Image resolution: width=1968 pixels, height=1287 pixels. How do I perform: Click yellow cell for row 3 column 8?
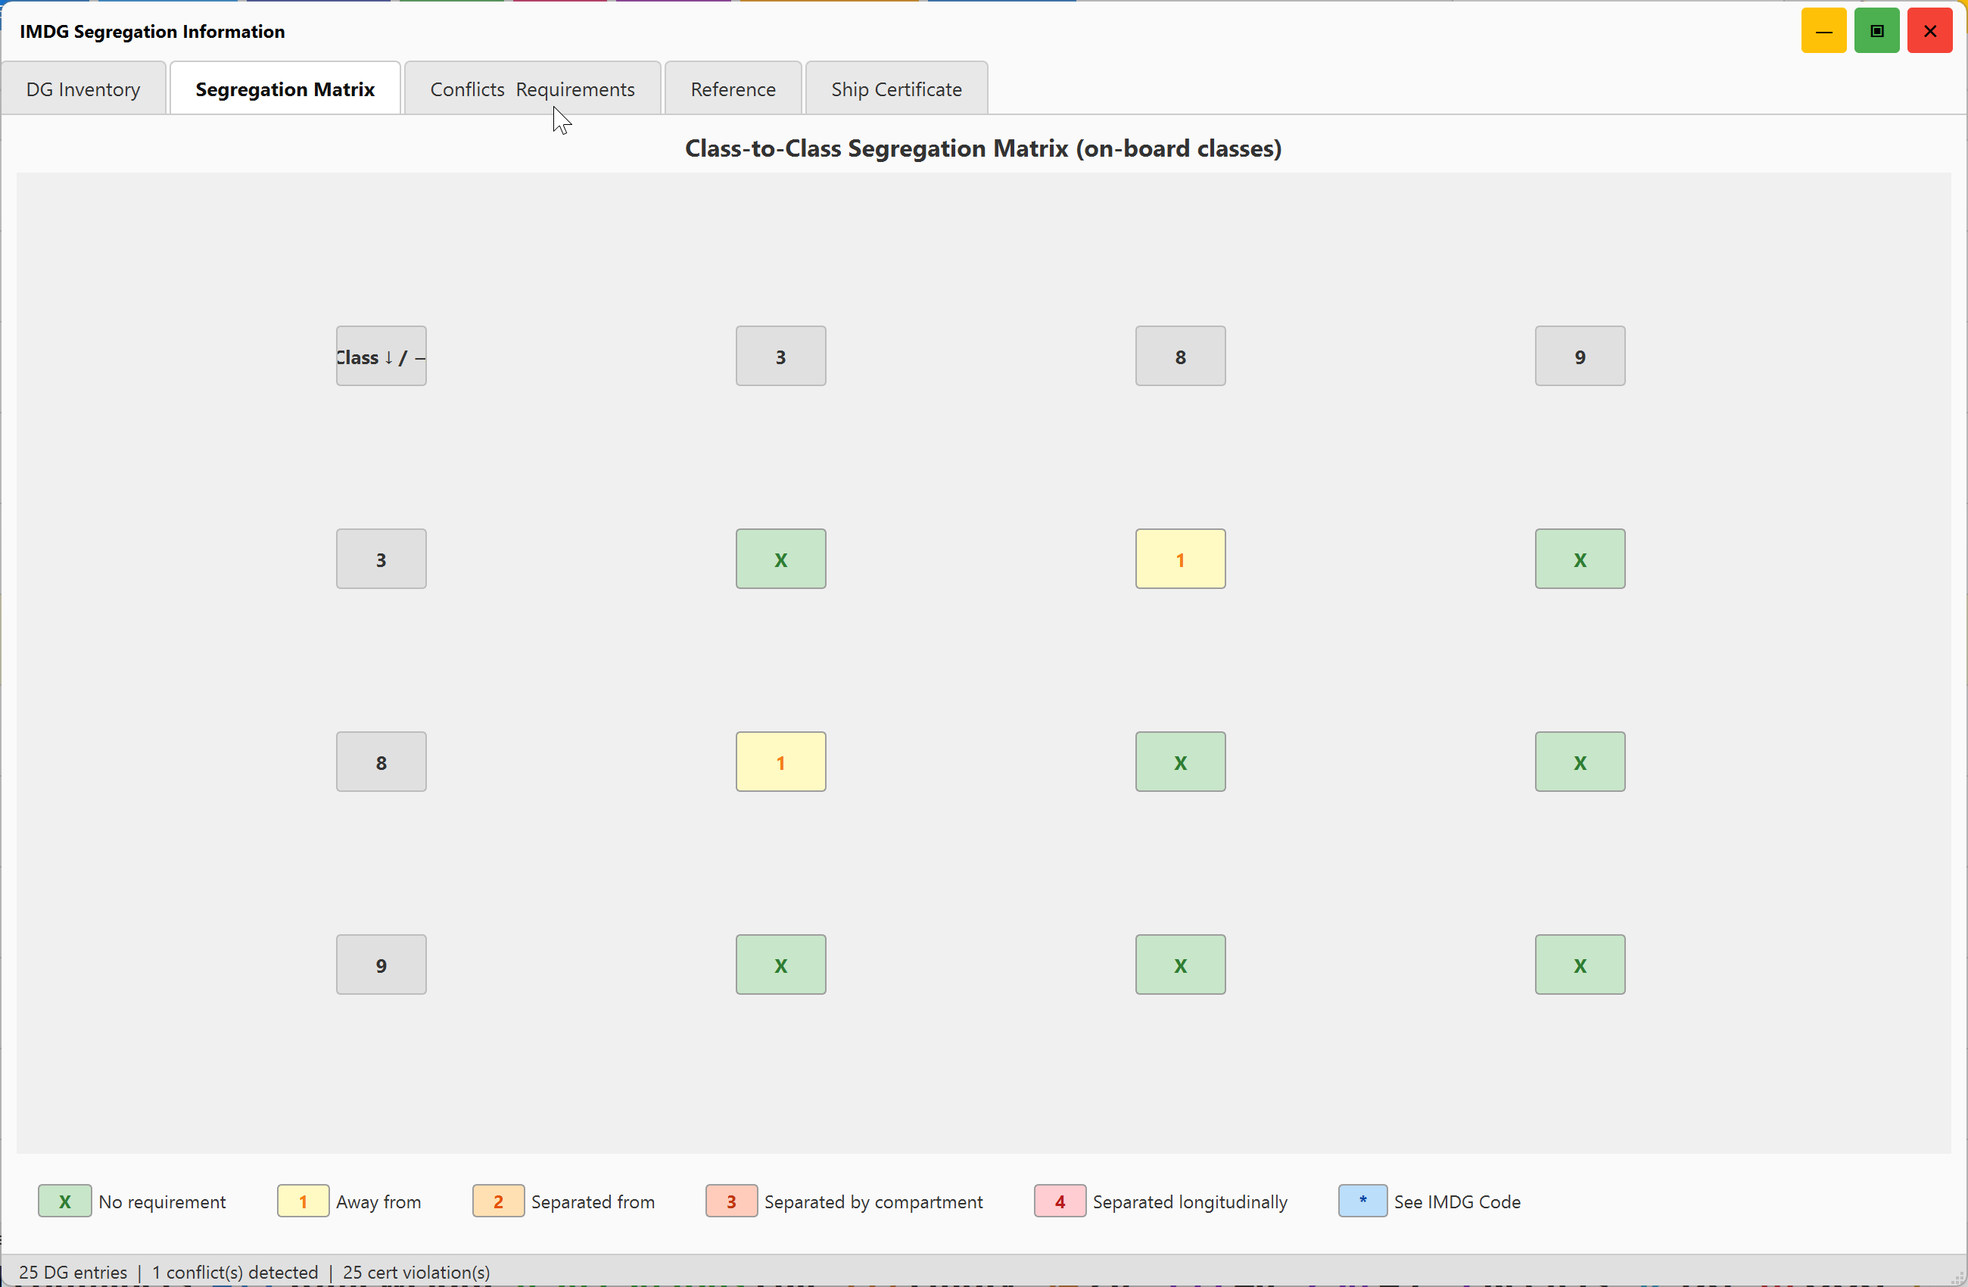pos(1180,559)
